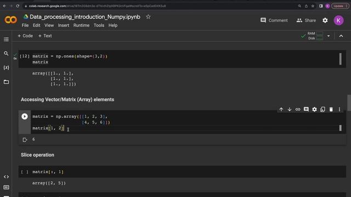Add a new Text cell

(x=45, y=36)
